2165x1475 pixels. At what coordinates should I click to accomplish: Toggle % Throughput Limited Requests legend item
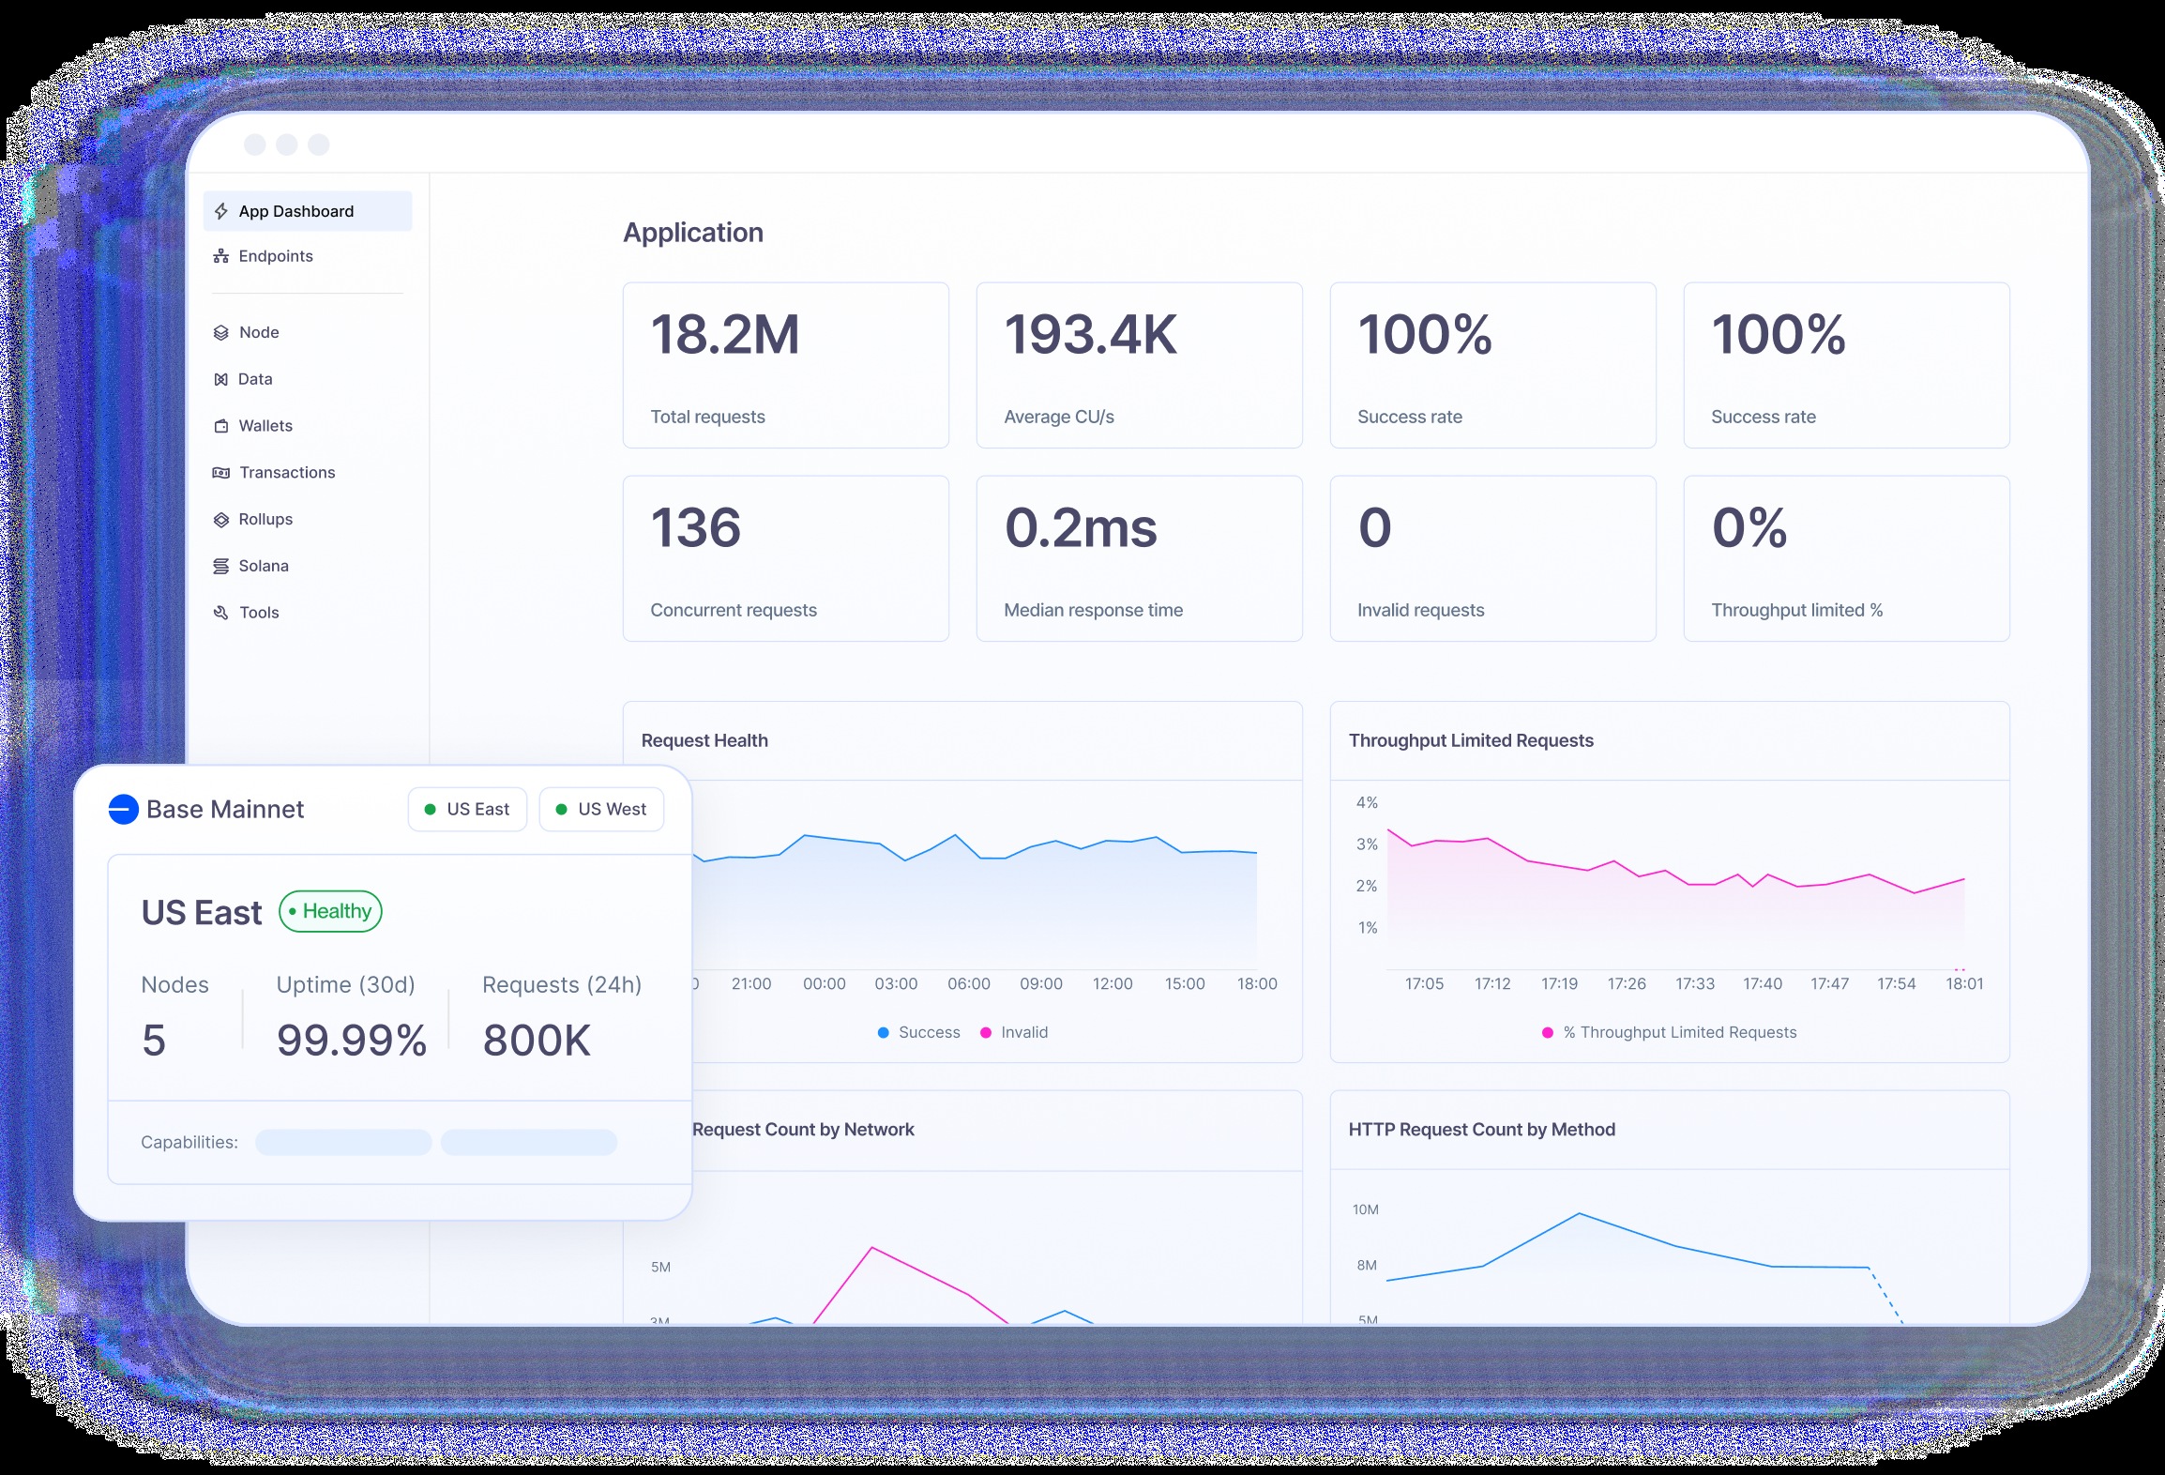pyautogui.click(x=1670, y=1032)
